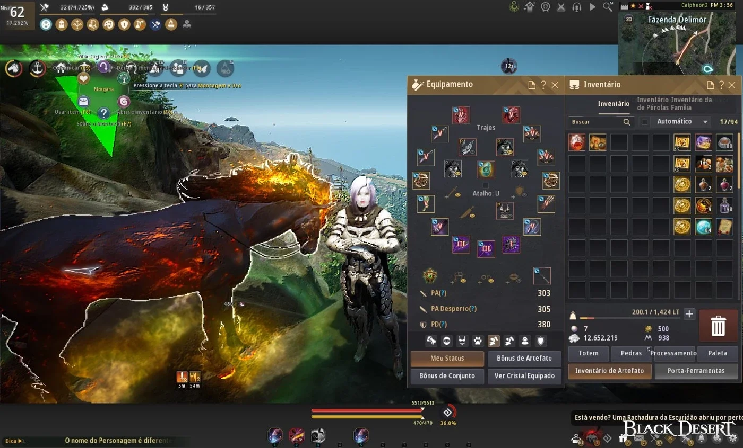Click the bell notifications icon at bottom right
This screenshot has height=448, width=743.
[702, 438]
